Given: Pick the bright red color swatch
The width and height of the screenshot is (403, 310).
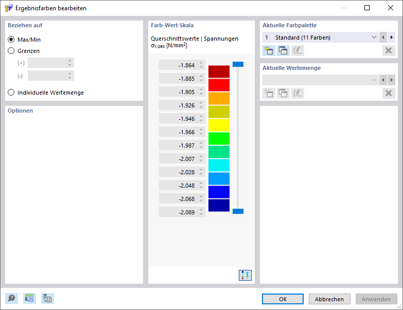Looking at the screenshot, I should point(219,85).
